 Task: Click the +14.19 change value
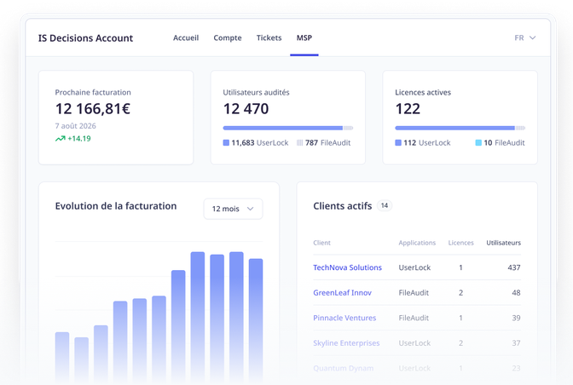(79, 139)
